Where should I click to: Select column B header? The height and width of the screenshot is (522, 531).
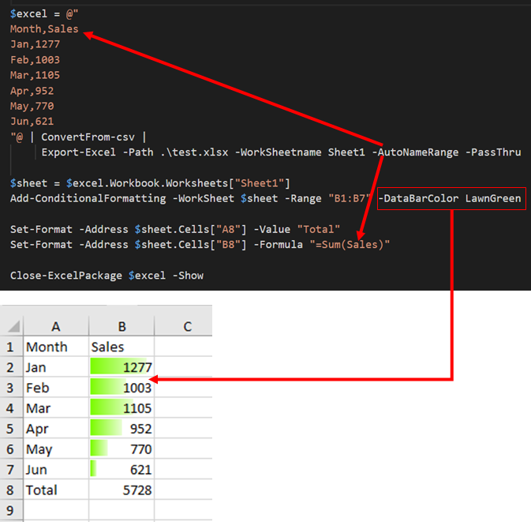[122, 327]
